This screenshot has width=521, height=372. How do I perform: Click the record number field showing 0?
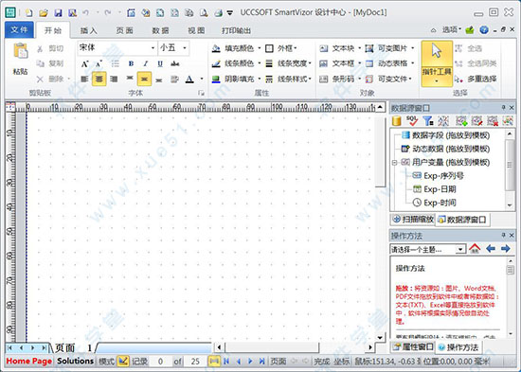tap(160, 362)
